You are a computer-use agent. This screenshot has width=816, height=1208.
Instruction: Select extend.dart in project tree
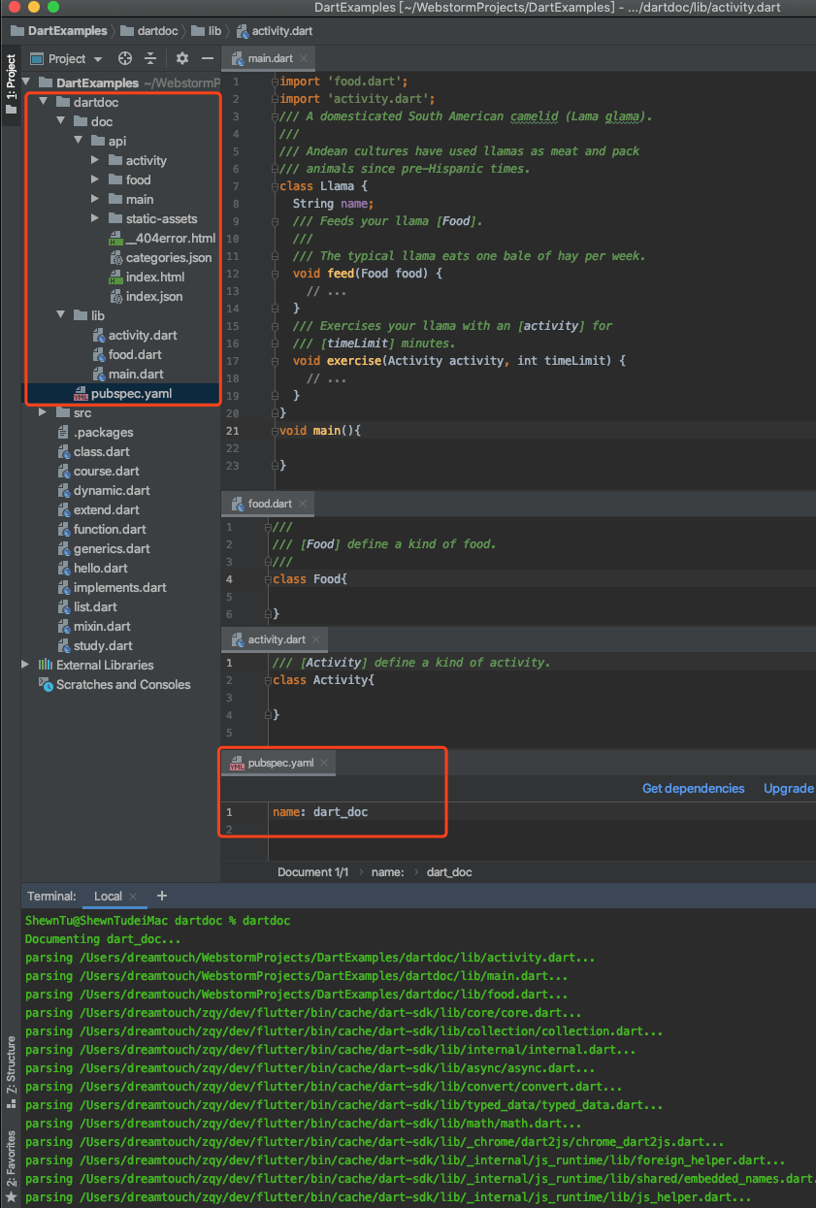click(98, 509)
